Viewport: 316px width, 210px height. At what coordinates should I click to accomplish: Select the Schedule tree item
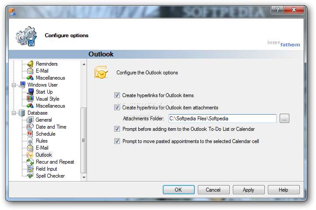pos(46,134)
